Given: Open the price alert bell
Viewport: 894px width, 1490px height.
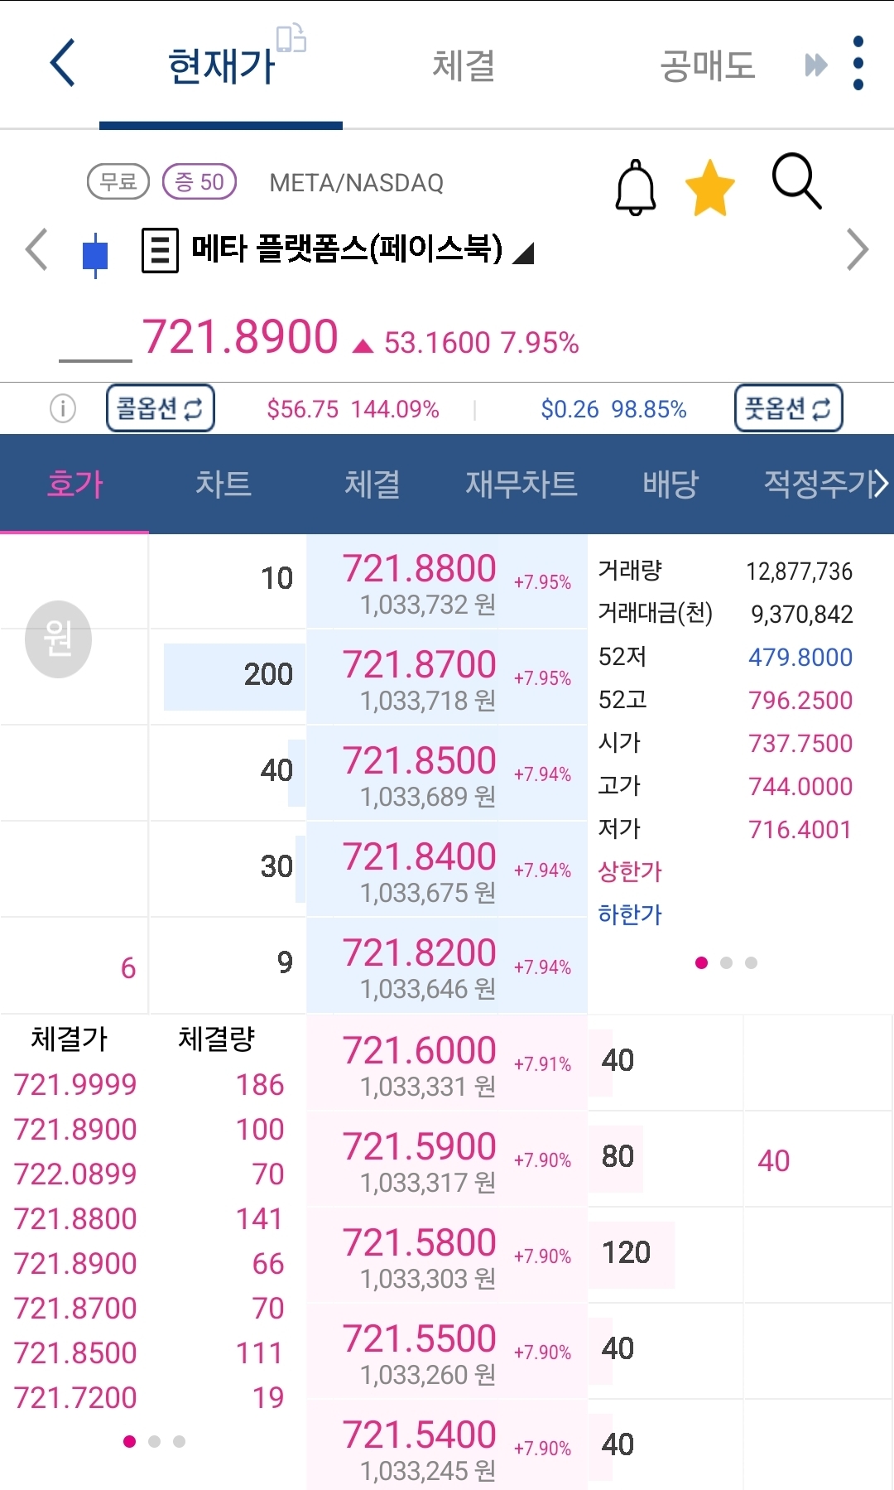Looking at the screenshot, I should pos(636,187).
